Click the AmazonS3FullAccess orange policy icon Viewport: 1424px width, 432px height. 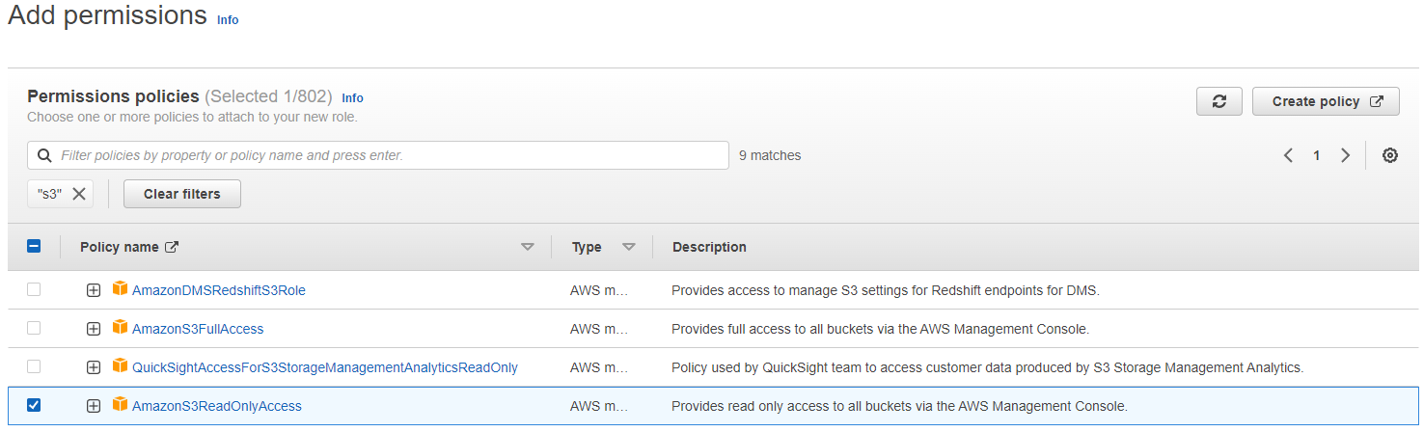pyautogui.click(x=120, y=328)
